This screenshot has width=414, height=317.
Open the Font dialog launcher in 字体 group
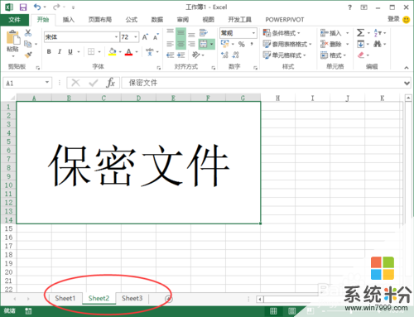(159, 68)
